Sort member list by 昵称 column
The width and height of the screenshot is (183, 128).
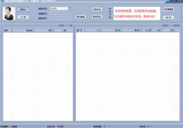coord(111,30)
